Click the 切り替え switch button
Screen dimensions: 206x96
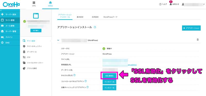tap(36, 30)
